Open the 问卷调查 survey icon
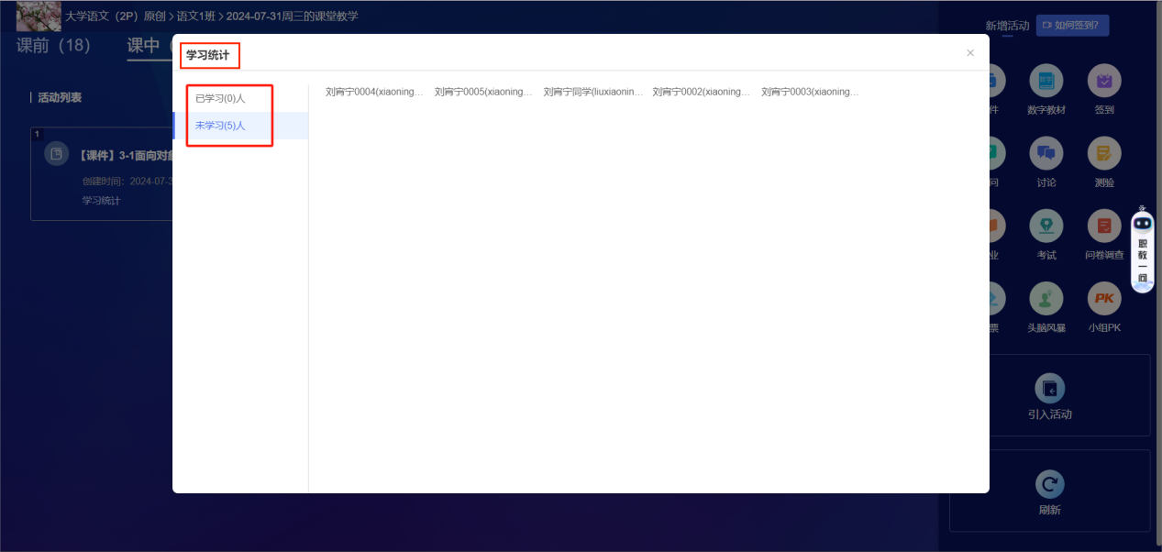1162x552 pixels. (1103, 226)
